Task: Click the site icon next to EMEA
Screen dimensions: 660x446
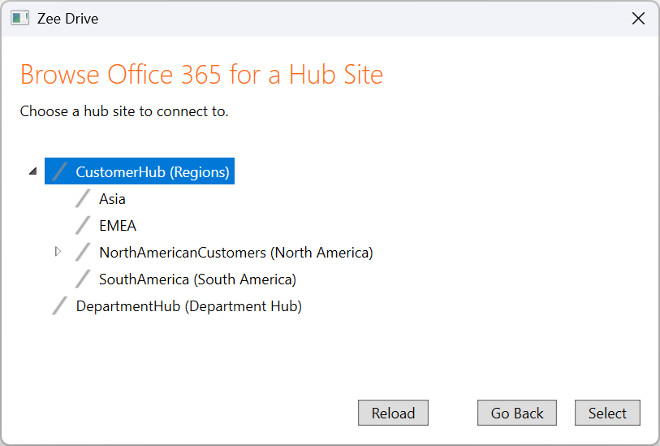Action: (83, 225)
